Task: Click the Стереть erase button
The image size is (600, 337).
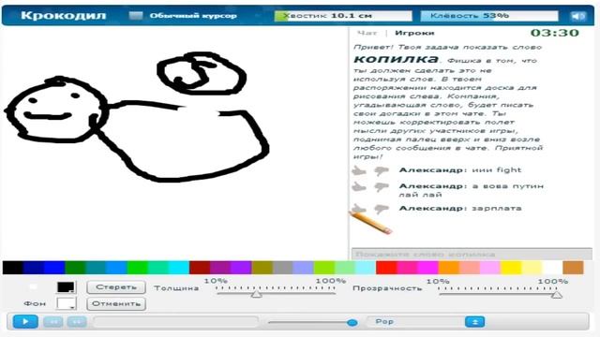Action: pos(116,287)
